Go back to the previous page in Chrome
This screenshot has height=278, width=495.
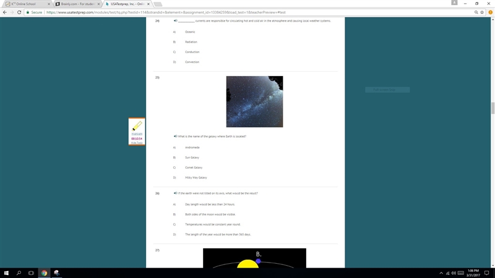pos(5,12)
